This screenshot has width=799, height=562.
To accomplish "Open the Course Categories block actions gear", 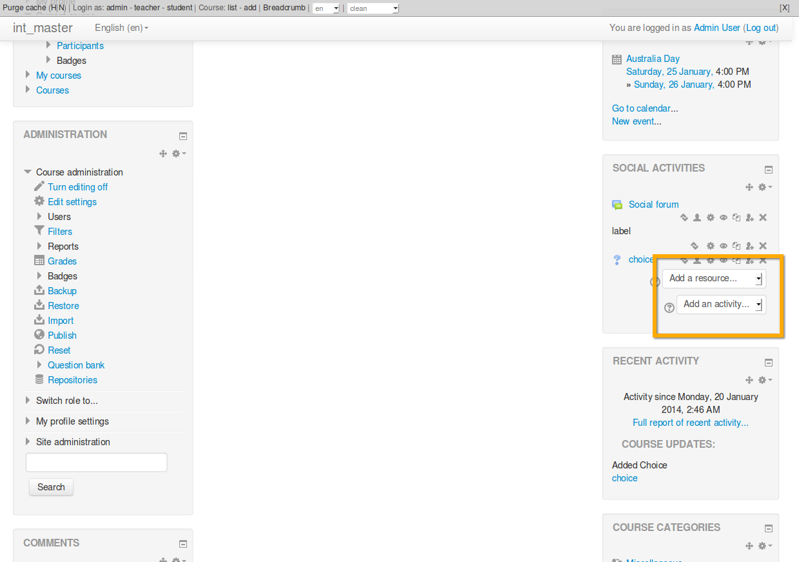I will coord(765,546).
